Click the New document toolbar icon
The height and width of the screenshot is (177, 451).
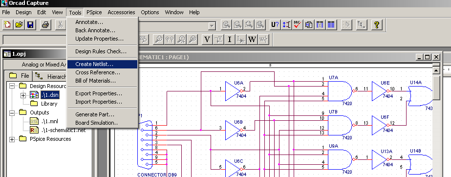click(x=7, y=25)
